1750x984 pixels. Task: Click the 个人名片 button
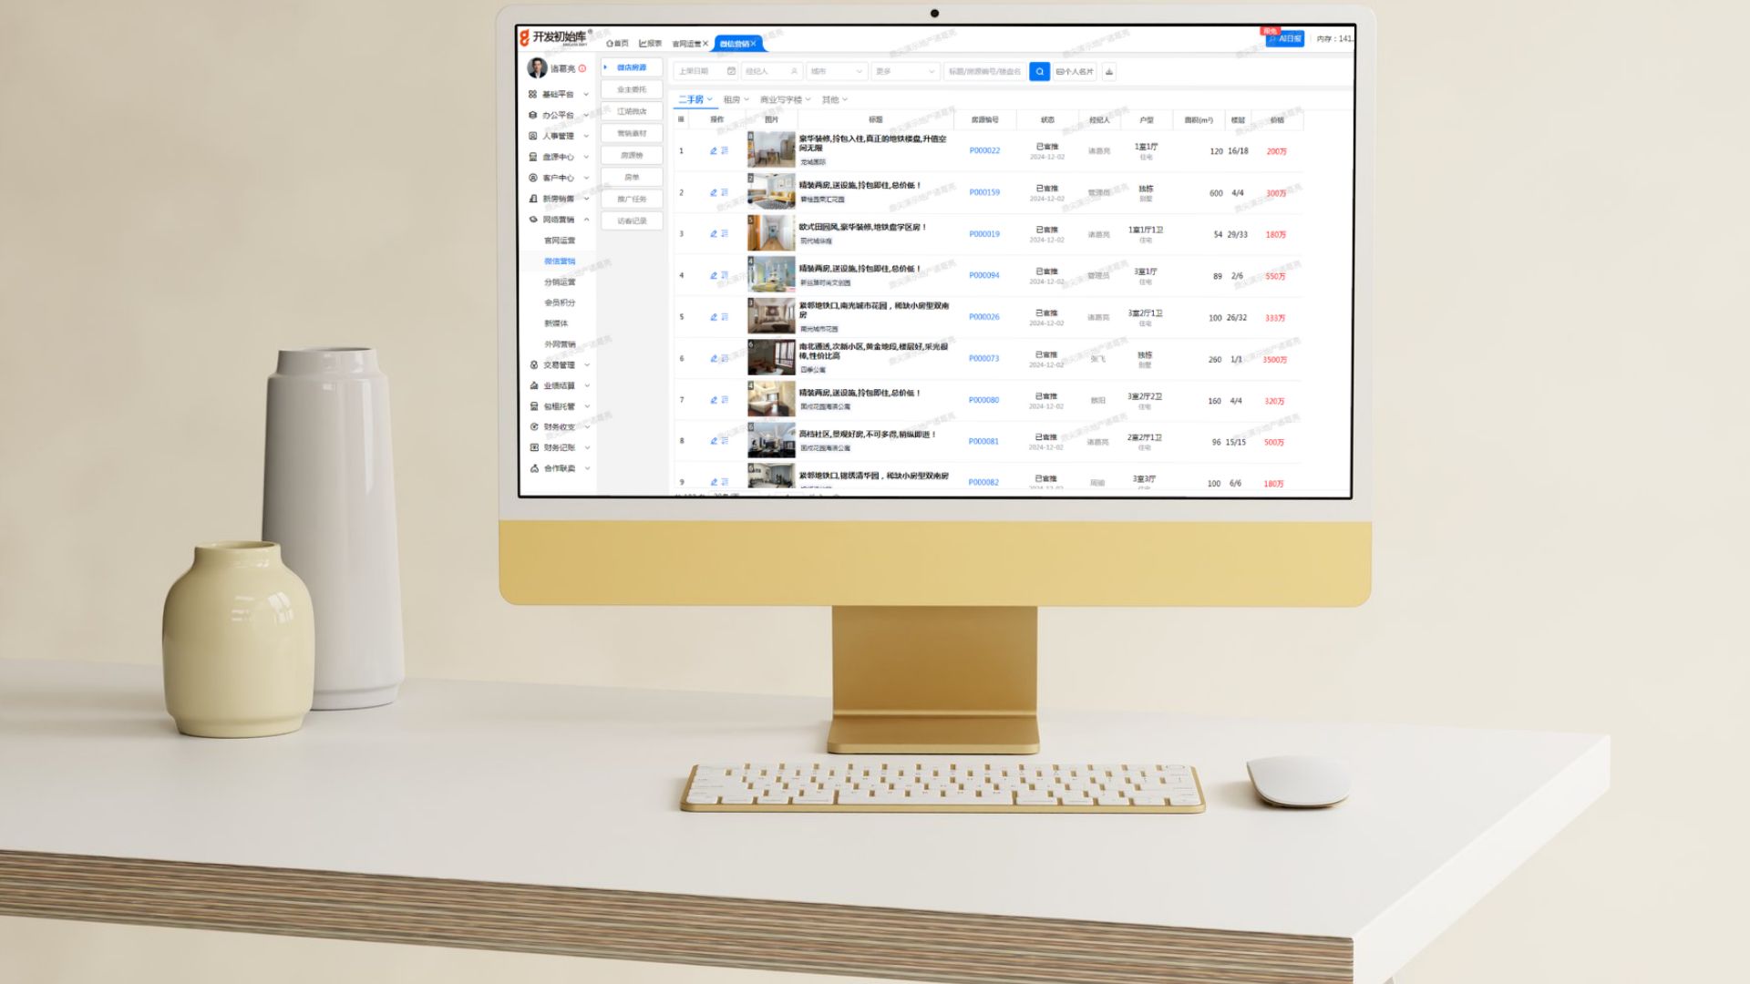pyautogui.click(x=1075, y=71)
